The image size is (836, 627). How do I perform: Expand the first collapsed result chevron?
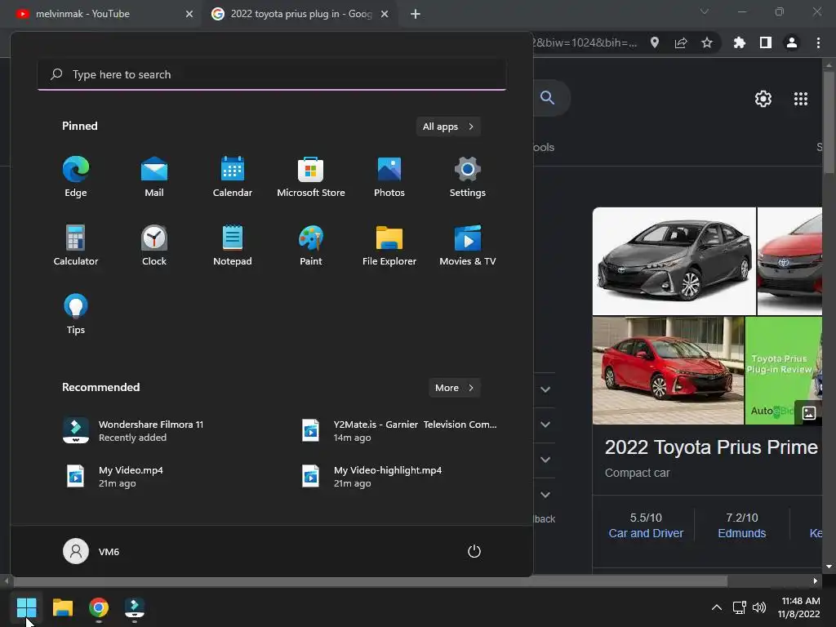(545, 389)
